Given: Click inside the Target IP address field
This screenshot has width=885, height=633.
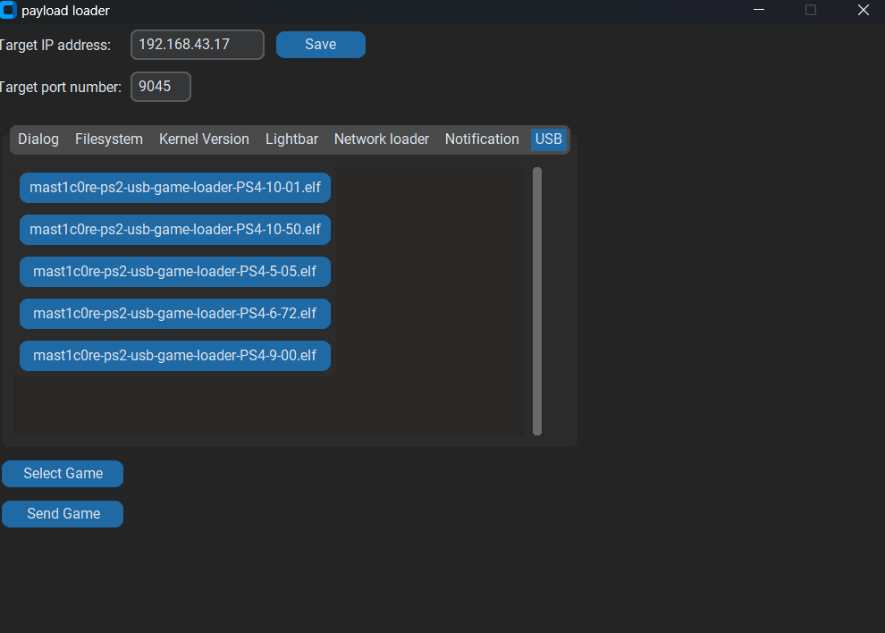Looking at the screenshot, I should click(197, 44).
